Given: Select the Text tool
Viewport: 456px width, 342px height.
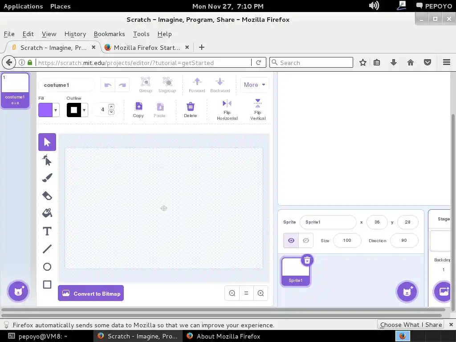Looking at the screenshot, I should click(x=47, y=231).
